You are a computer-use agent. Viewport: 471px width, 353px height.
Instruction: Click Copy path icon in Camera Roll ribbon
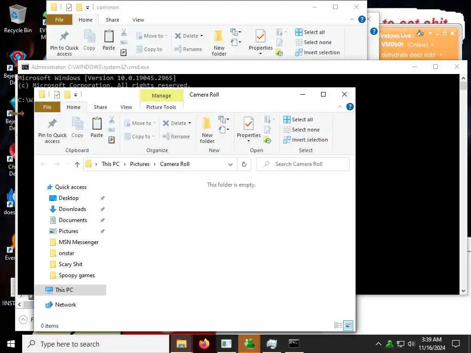[112, 130]
